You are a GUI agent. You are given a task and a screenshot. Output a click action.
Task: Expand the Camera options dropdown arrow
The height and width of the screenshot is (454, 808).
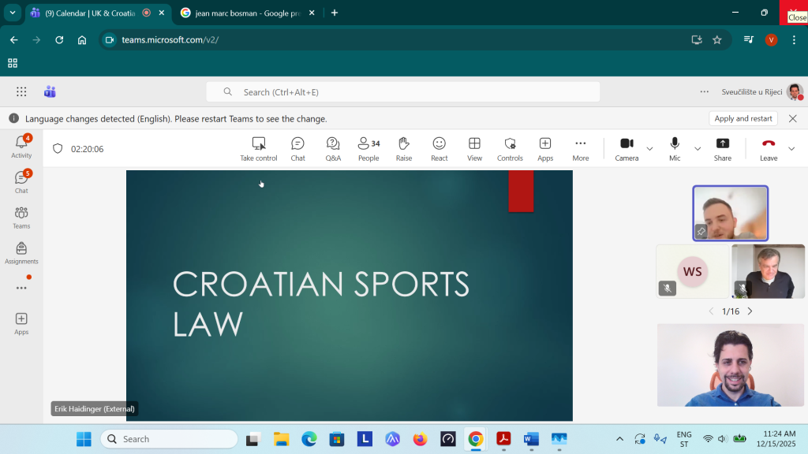click(650, 149)
